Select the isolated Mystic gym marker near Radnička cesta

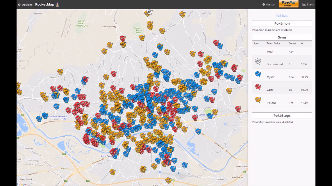198,131
